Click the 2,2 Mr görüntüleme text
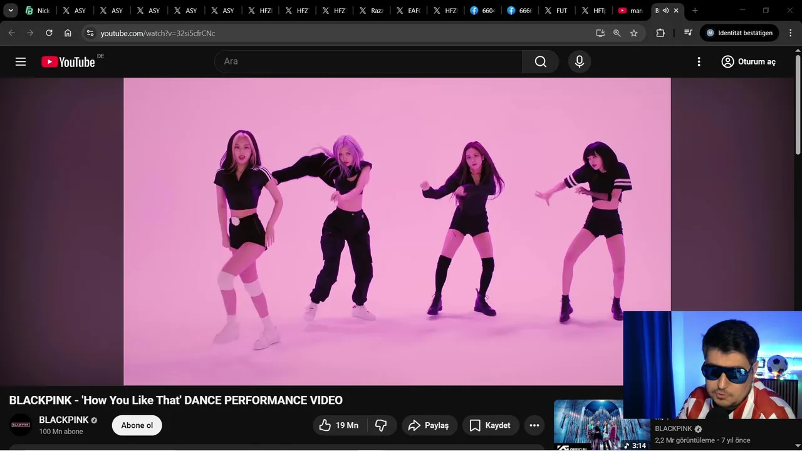 685,440
